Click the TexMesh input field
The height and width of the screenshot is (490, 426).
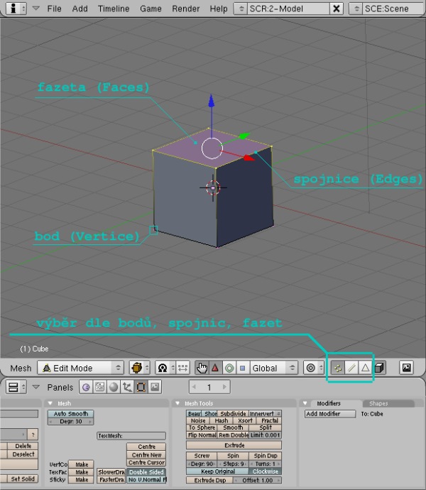point(131,435)
